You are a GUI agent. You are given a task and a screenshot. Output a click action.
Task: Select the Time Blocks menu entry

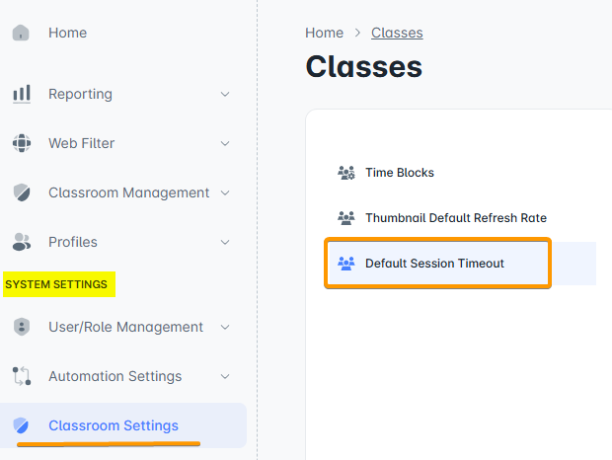click(400, 173)
